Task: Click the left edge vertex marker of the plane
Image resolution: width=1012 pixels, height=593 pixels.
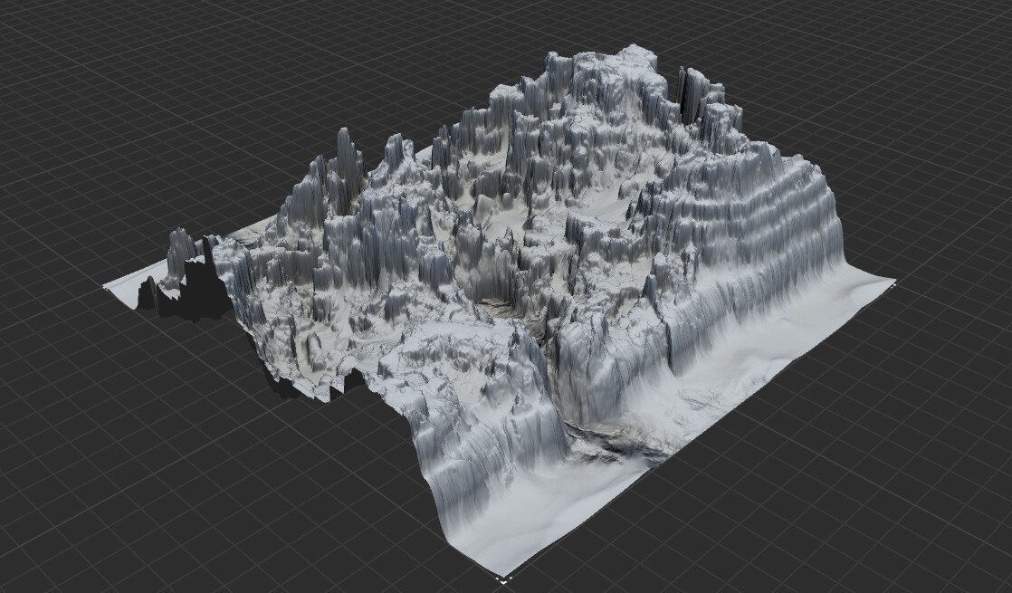Action: point(103,287)
